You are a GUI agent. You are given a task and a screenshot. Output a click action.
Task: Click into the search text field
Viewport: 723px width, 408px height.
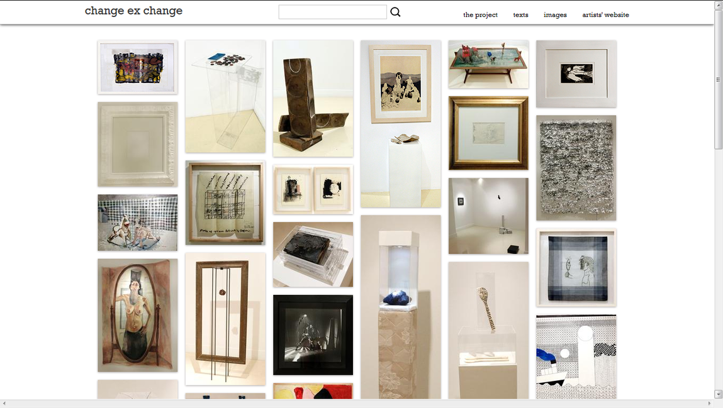click(x=332, y=12)
